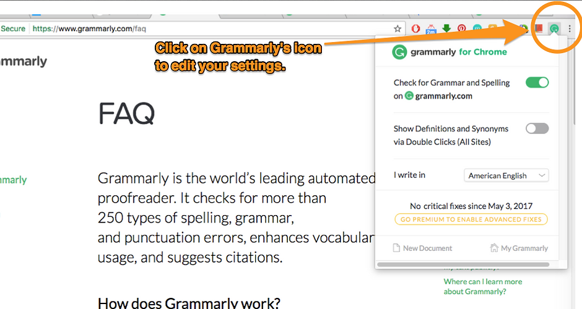Enable Show Definitions and Synonyms toggle

pos(537,129)
